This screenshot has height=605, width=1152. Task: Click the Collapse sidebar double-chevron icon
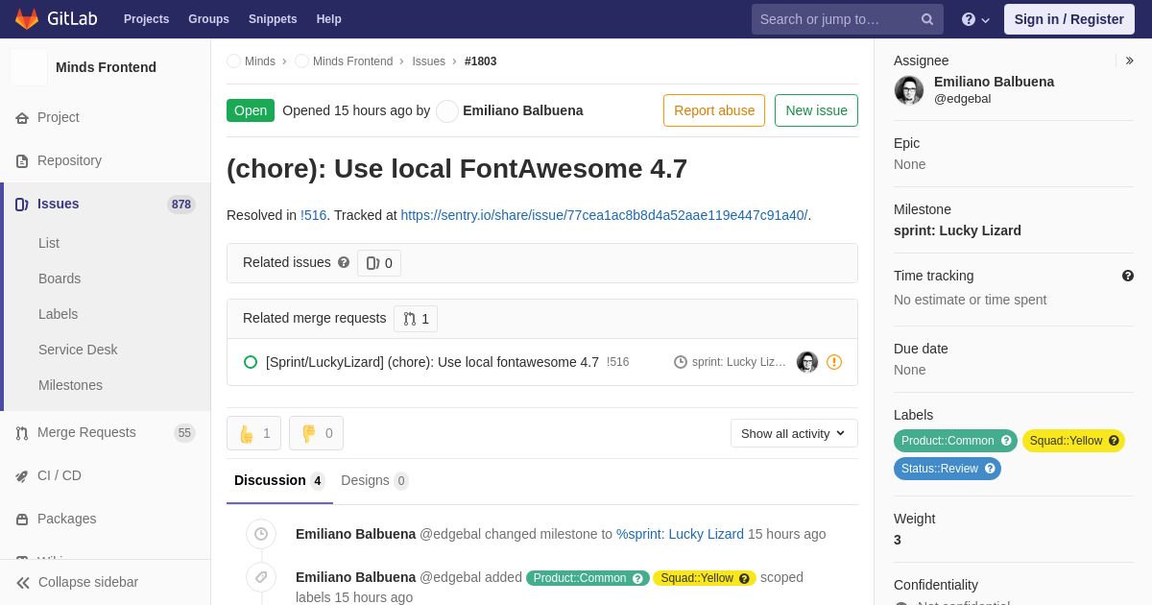pos(23,582)
